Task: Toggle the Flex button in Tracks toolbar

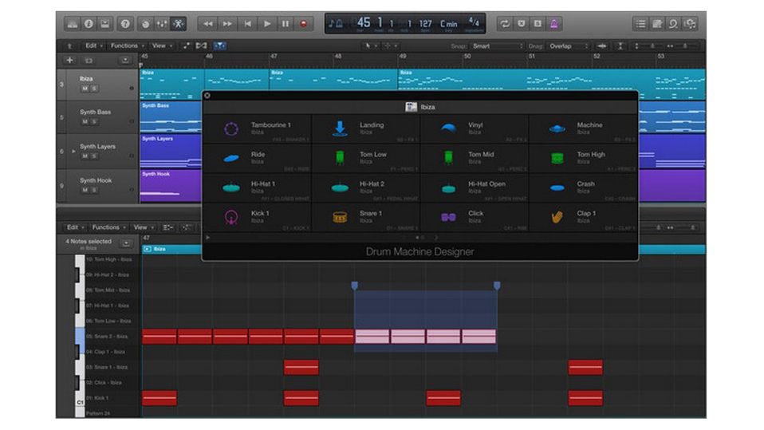Action: click(201, 45)
